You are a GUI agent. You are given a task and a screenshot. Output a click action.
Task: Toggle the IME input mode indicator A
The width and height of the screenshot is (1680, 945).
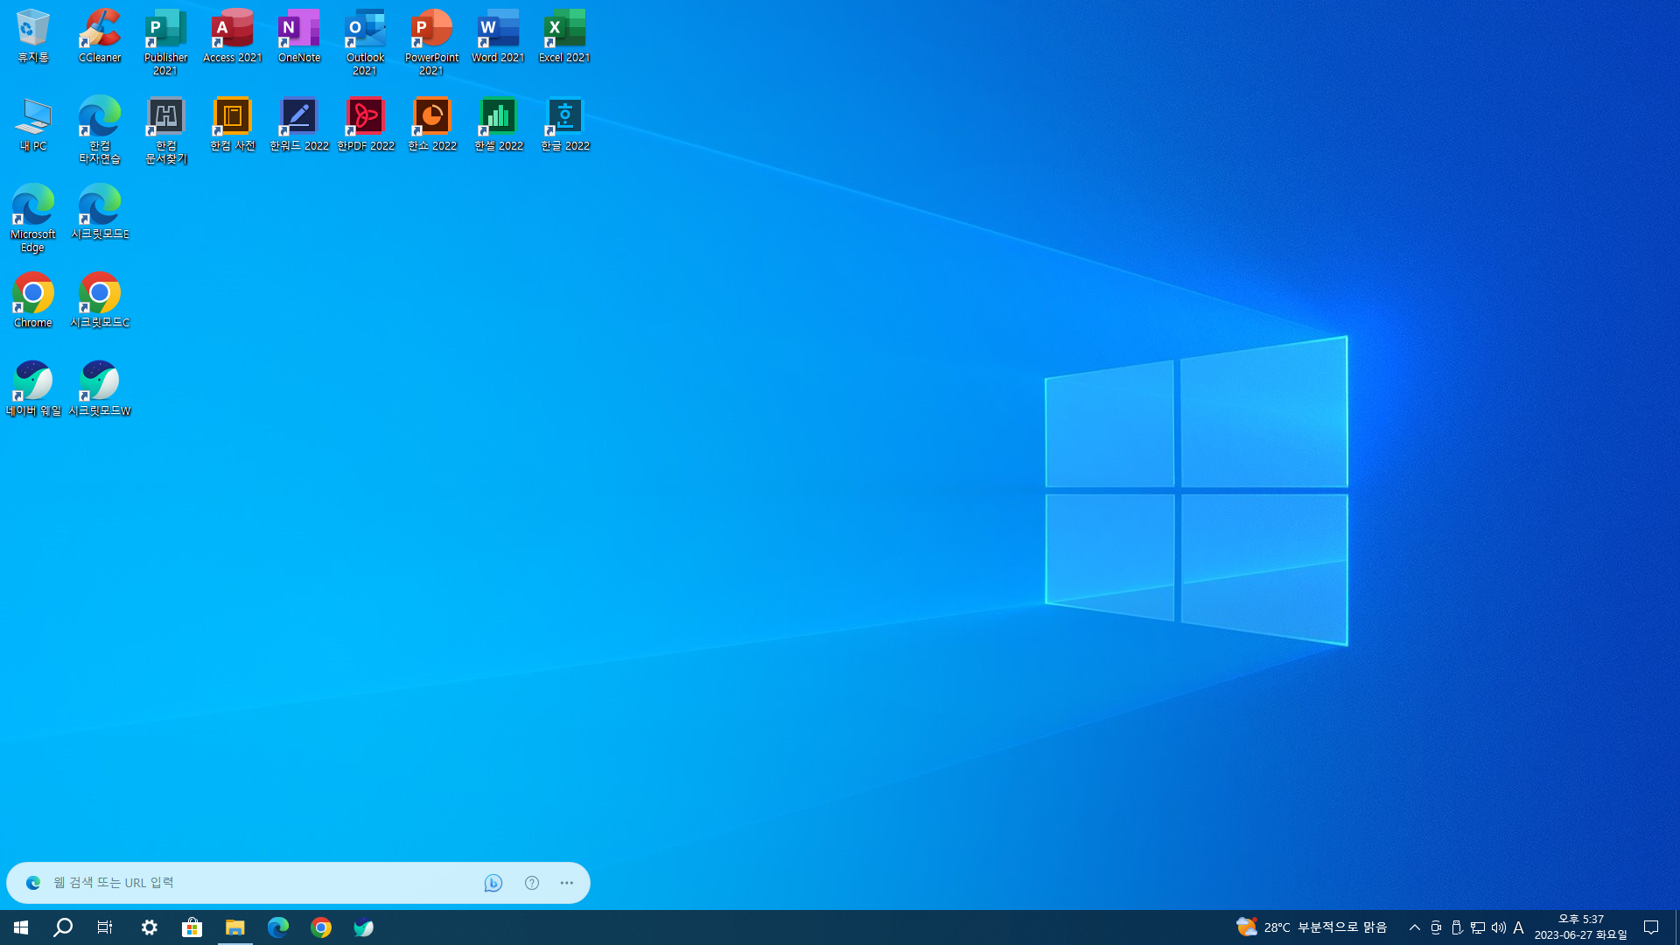coord(1518,927)
